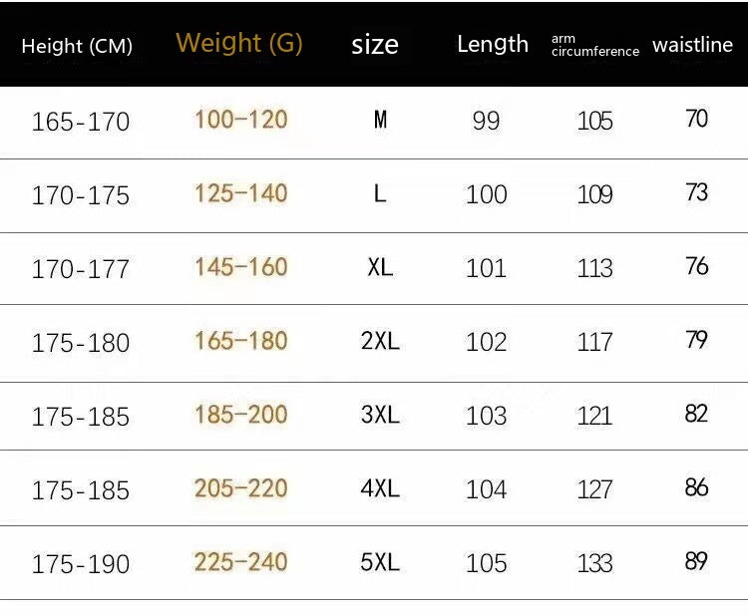Select the arm circumference value 133
748x616 pixels.
[x=594, y=563]
